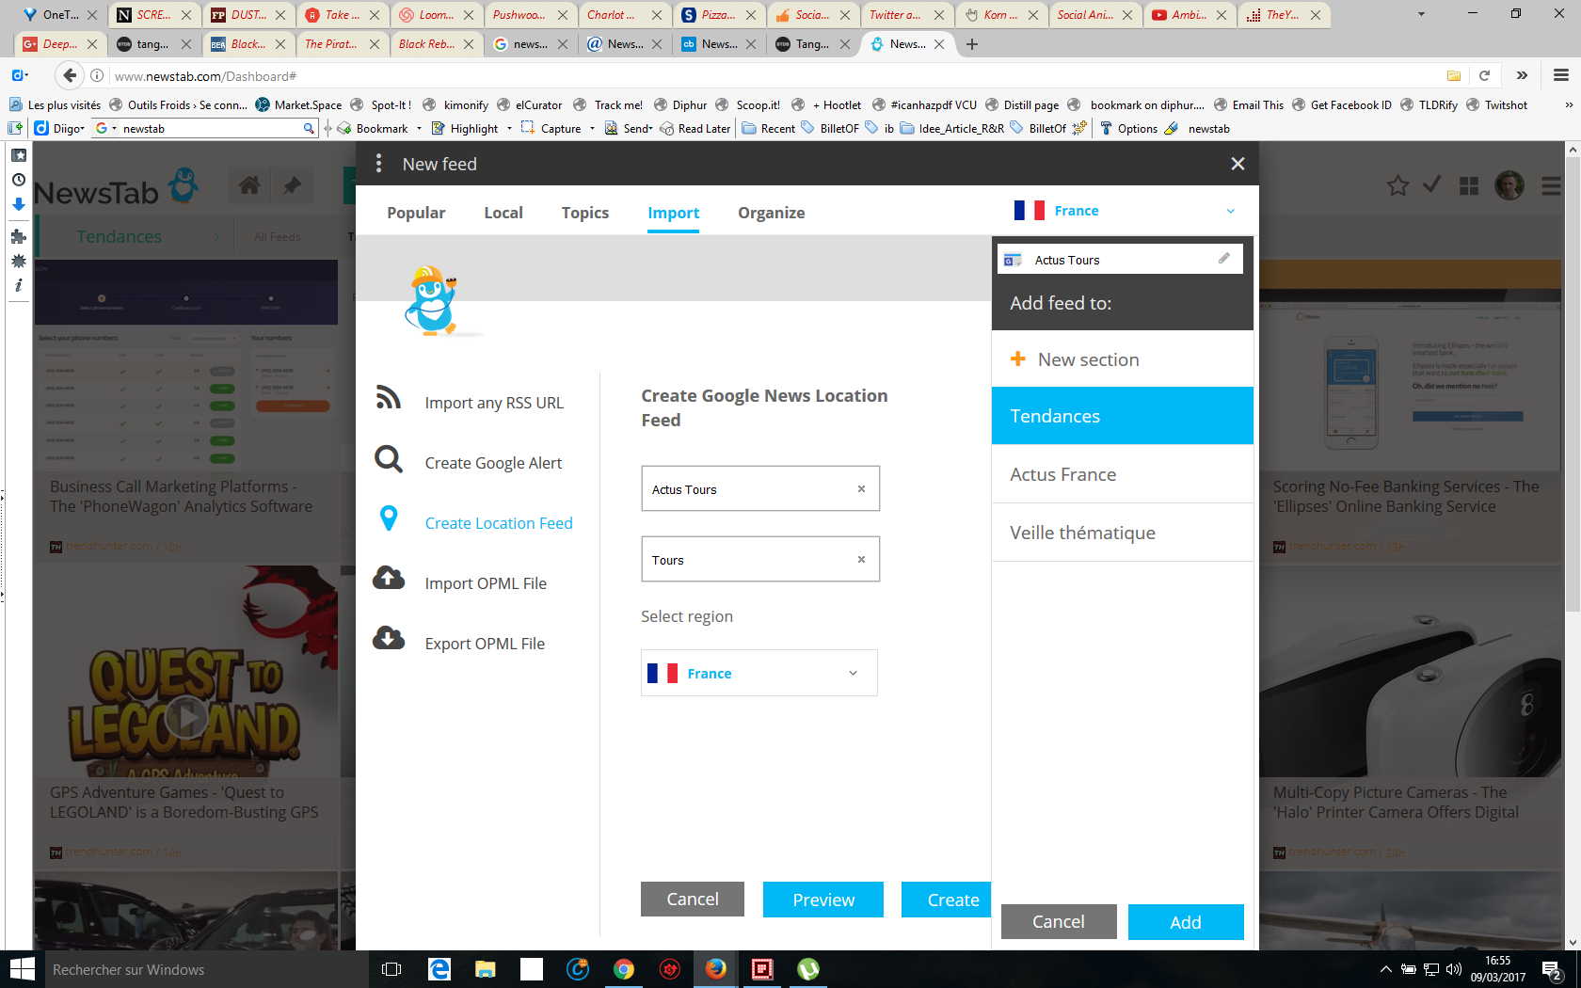
Task: Open Windows Task View from the taskbar
Action: coord(391,969)
